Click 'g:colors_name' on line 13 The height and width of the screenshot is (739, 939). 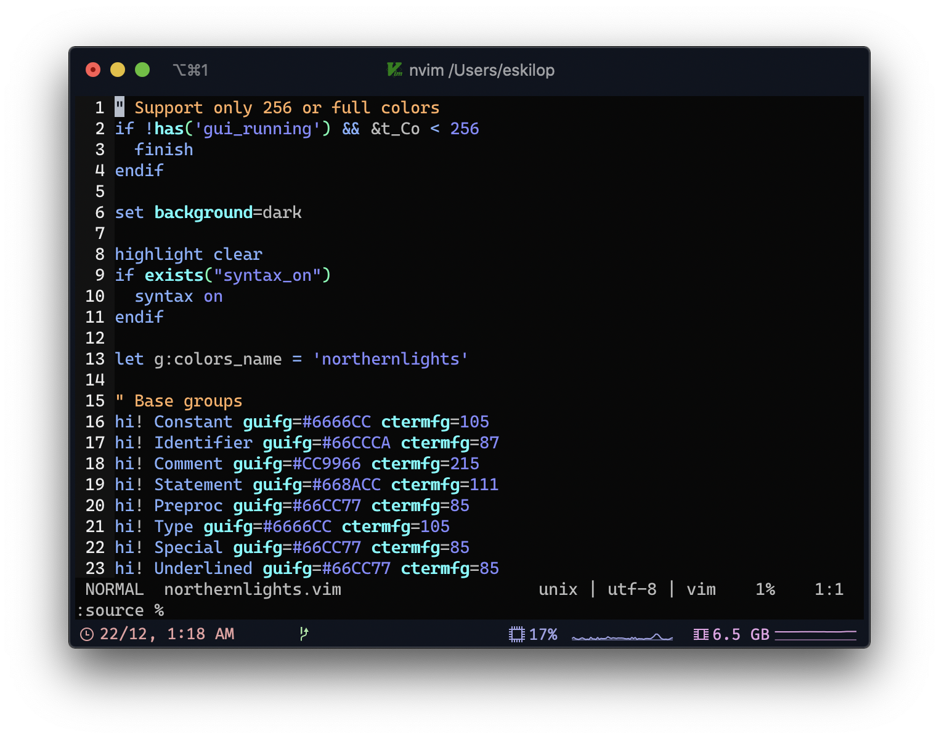(218, 359)
